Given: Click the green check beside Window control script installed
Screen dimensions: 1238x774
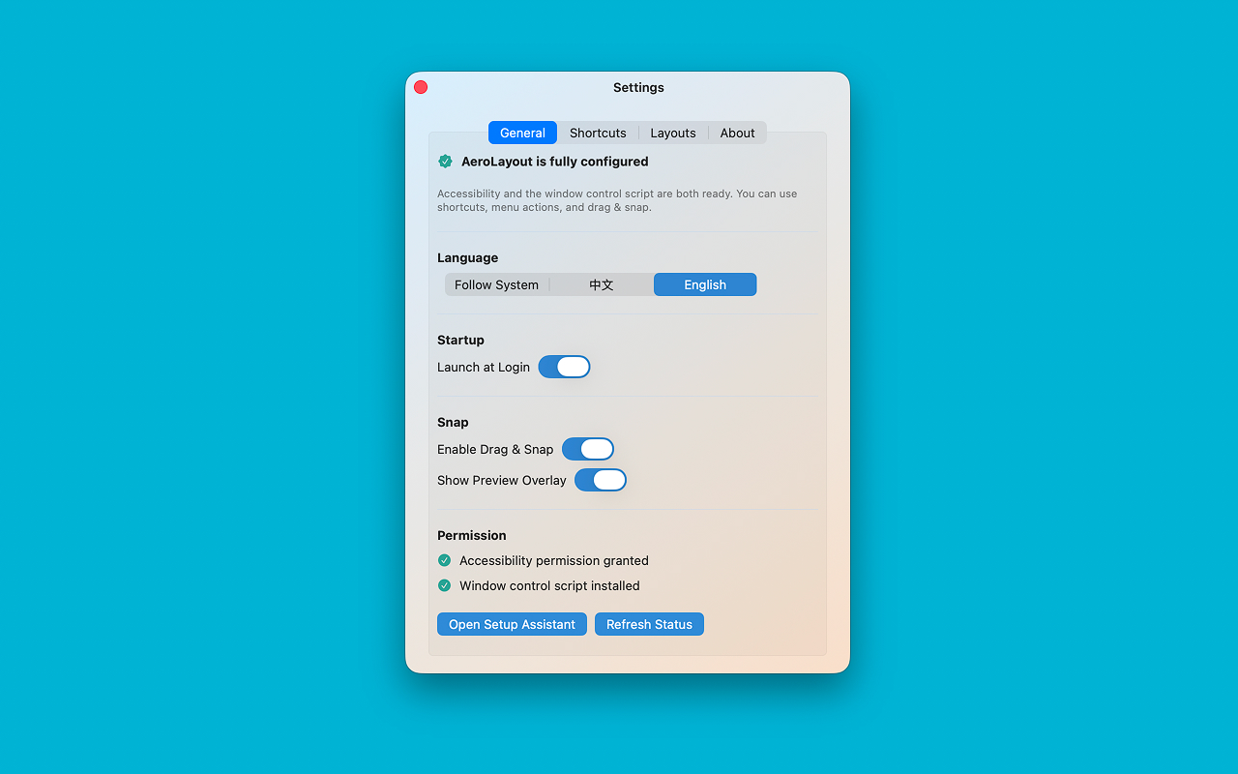Looking at the screenshot, I should pyautogui.click(x=444, y=585).
